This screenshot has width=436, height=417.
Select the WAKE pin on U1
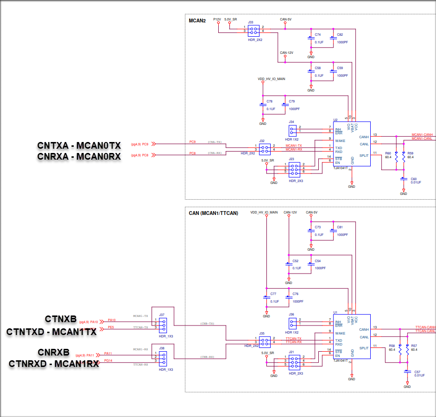pos(340,333)
